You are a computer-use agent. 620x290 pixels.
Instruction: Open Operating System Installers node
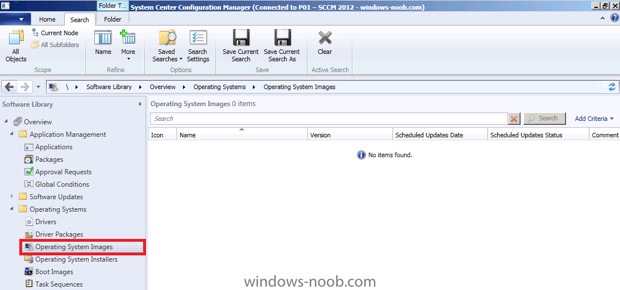tap(76, 259)
